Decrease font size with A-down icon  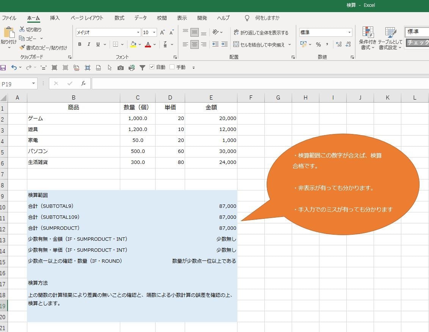coord(171,32)
